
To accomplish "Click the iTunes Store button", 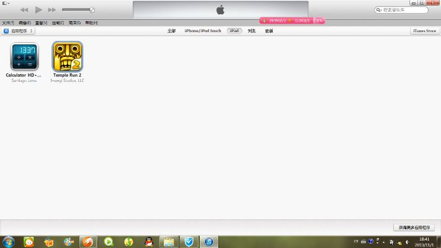I will 424,30.
